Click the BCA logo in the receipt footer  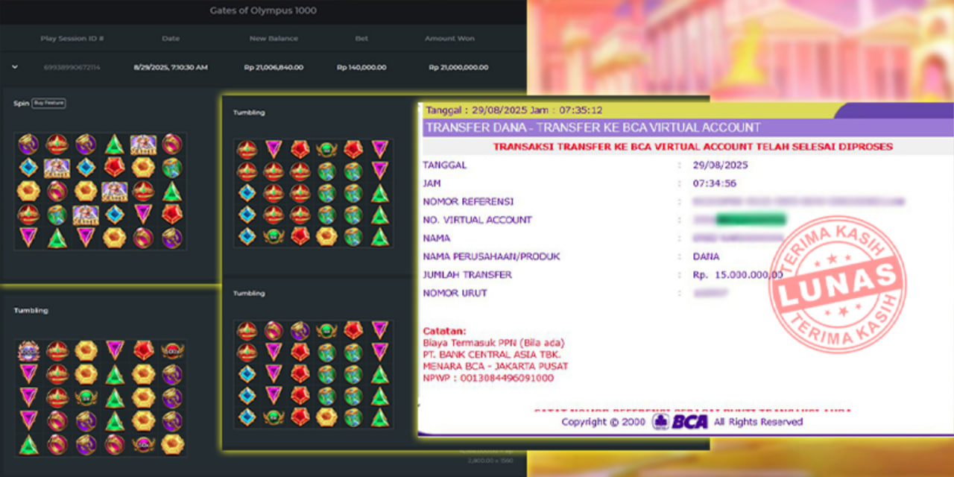click(680, 422)
